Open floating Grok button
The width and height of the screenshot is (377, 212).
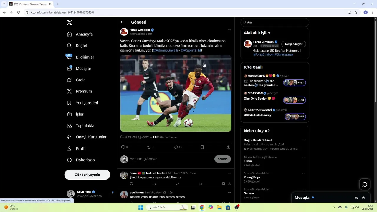[365, 184]
